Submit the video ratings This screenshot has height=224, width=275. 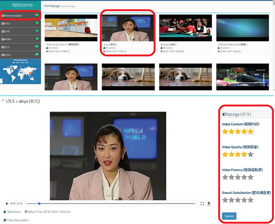229,216
